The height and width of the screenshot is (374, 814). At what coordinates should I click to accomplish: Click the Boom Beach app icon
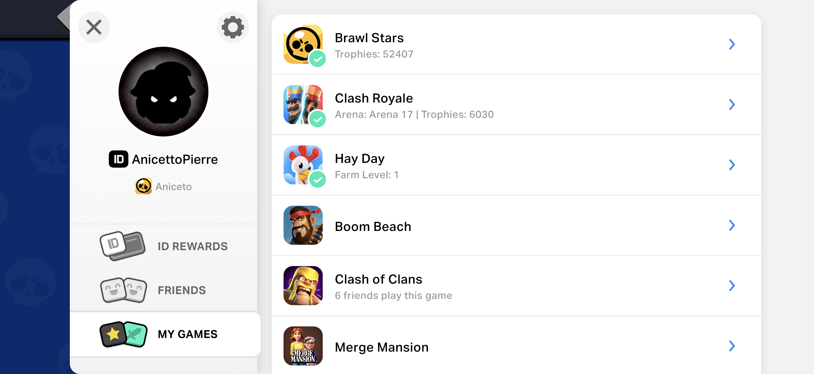[303, 225]
